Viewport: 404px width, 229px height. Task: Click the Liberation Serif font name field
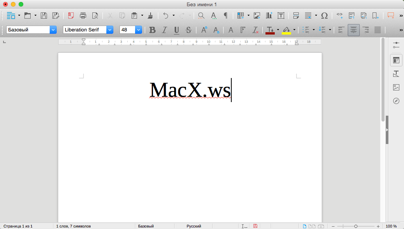tap(85, 29)
